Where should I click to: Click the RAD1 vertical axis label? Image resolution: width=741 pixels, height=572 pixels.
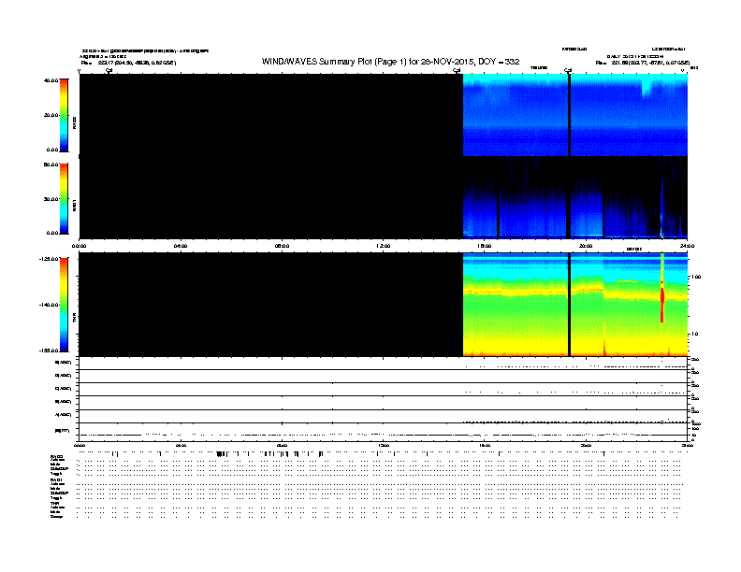[74, 205]
